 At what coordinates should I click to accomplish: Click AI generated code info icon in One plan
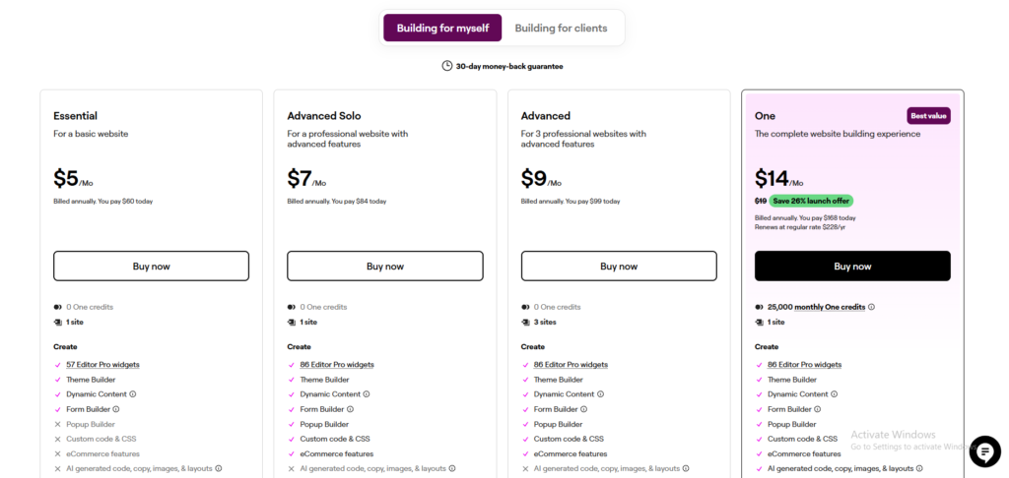pyautogui.click(x=919, y=468)
